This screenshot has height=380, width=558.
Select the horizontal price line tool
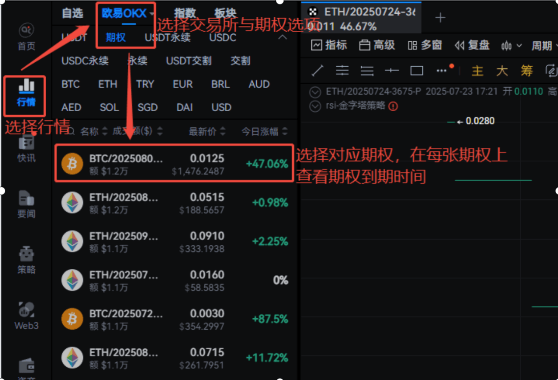coord(392,70)
